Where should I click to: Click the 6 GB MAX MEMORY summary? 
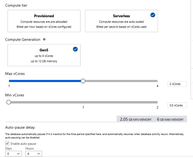[170, 119]
